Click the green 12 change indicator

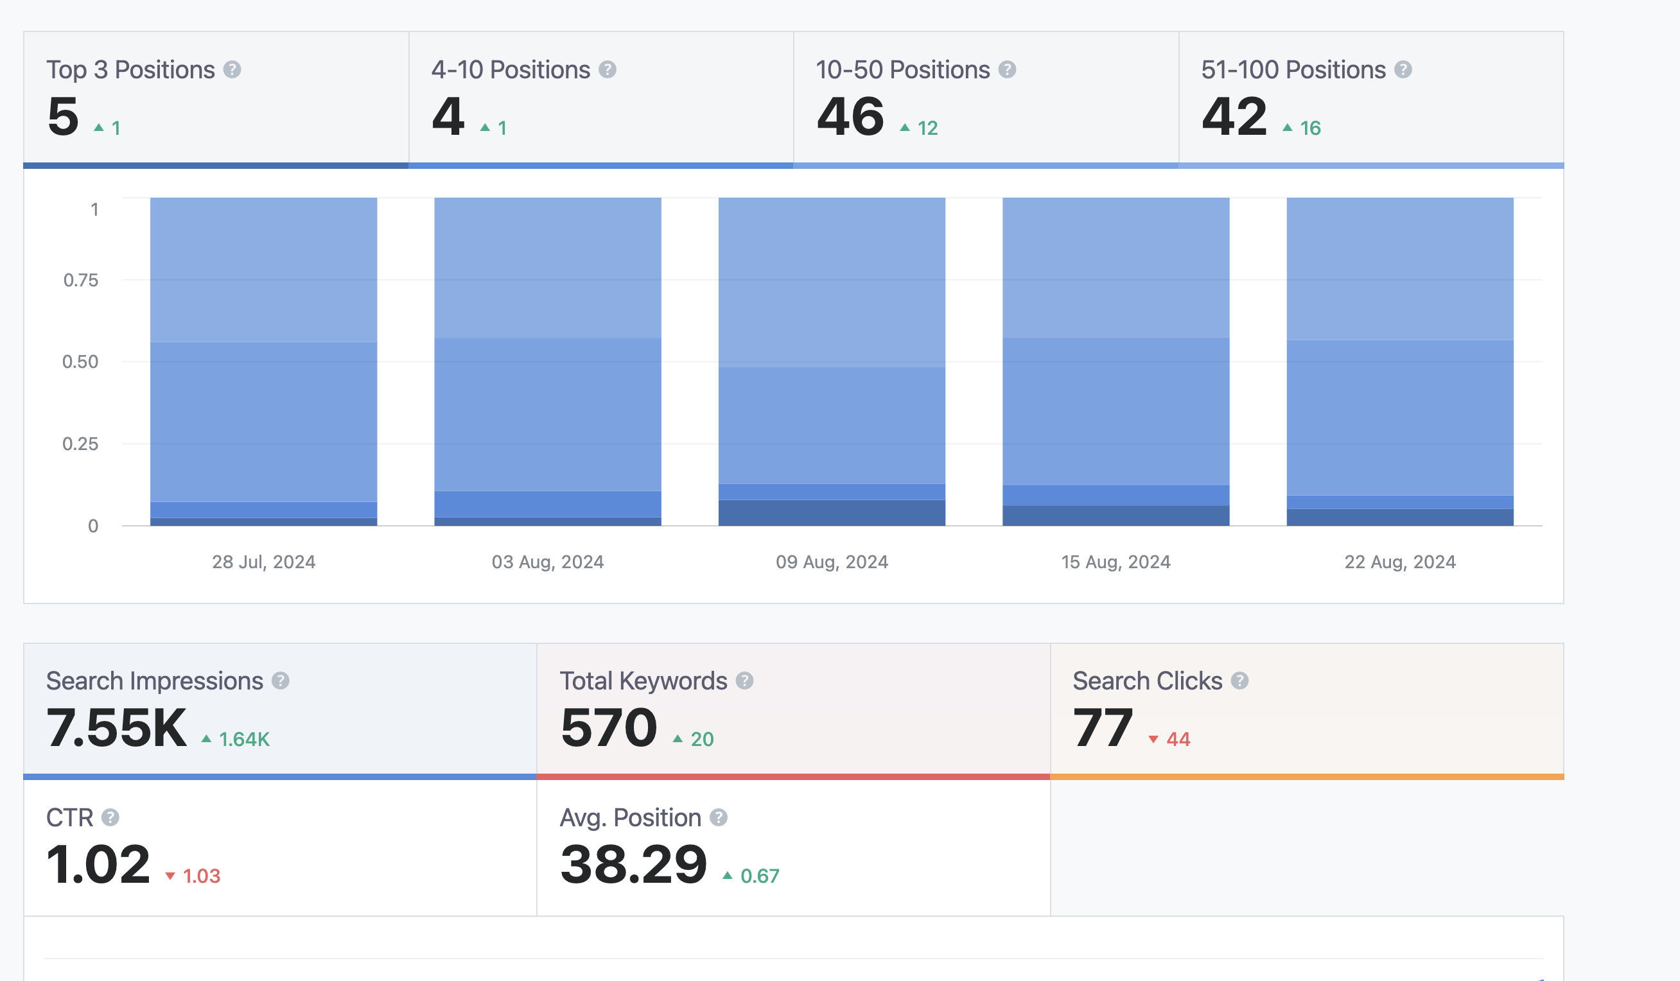[920, 128]
